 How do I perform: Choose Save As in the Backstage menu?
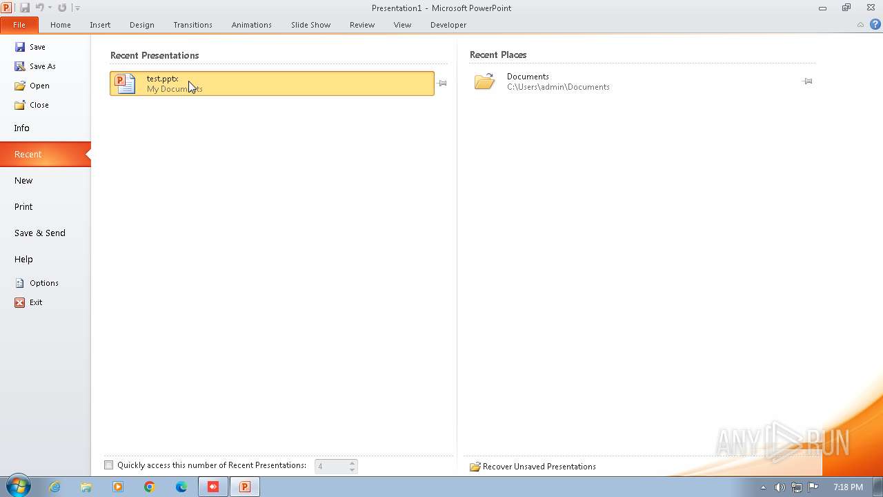35,66
